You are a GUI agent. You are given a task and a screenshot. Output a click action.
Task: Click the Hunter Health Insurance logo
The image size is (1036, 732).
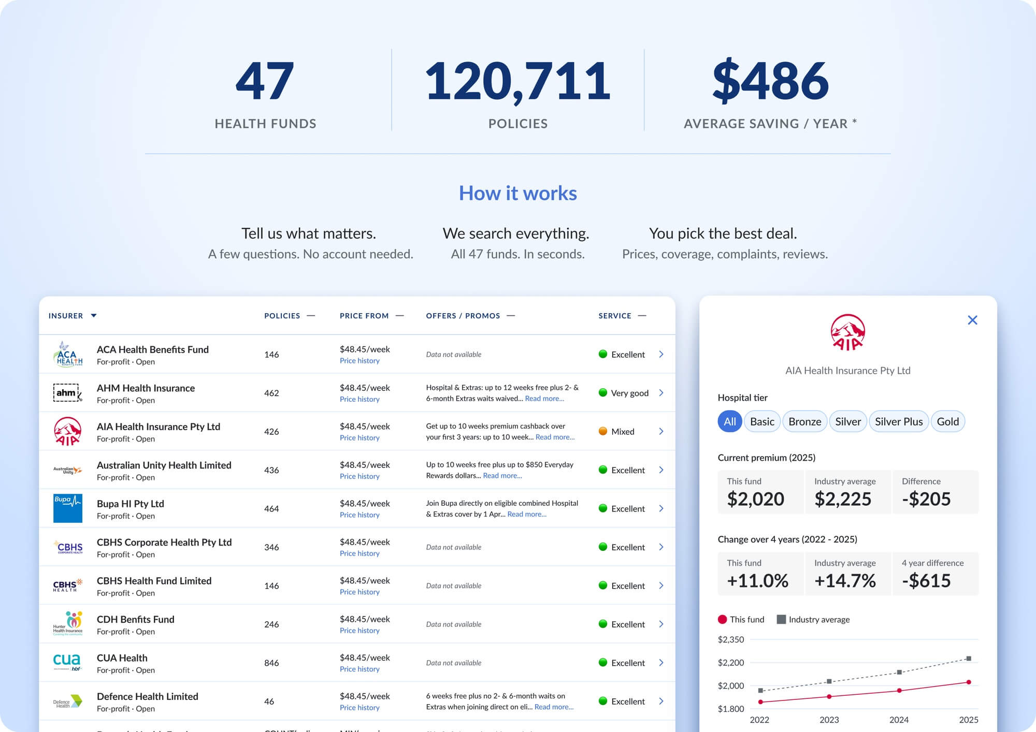click(x=68, y=624)
